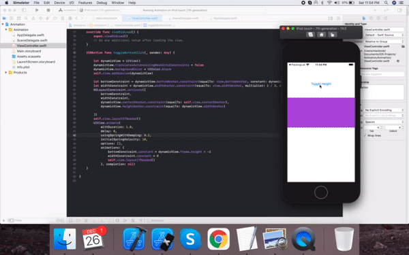Select AppDelegate.swift in the navigator
Screen dimensions: 409x255
click(30, 35)
